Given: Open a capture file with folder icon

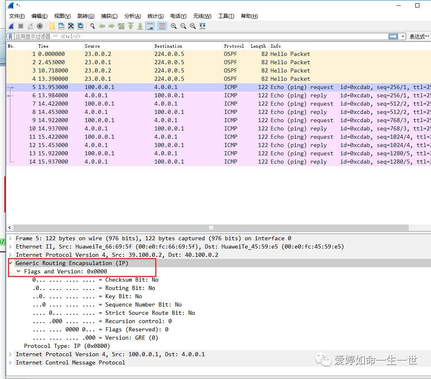Looking at the screenshot, I should coord(52,27).
